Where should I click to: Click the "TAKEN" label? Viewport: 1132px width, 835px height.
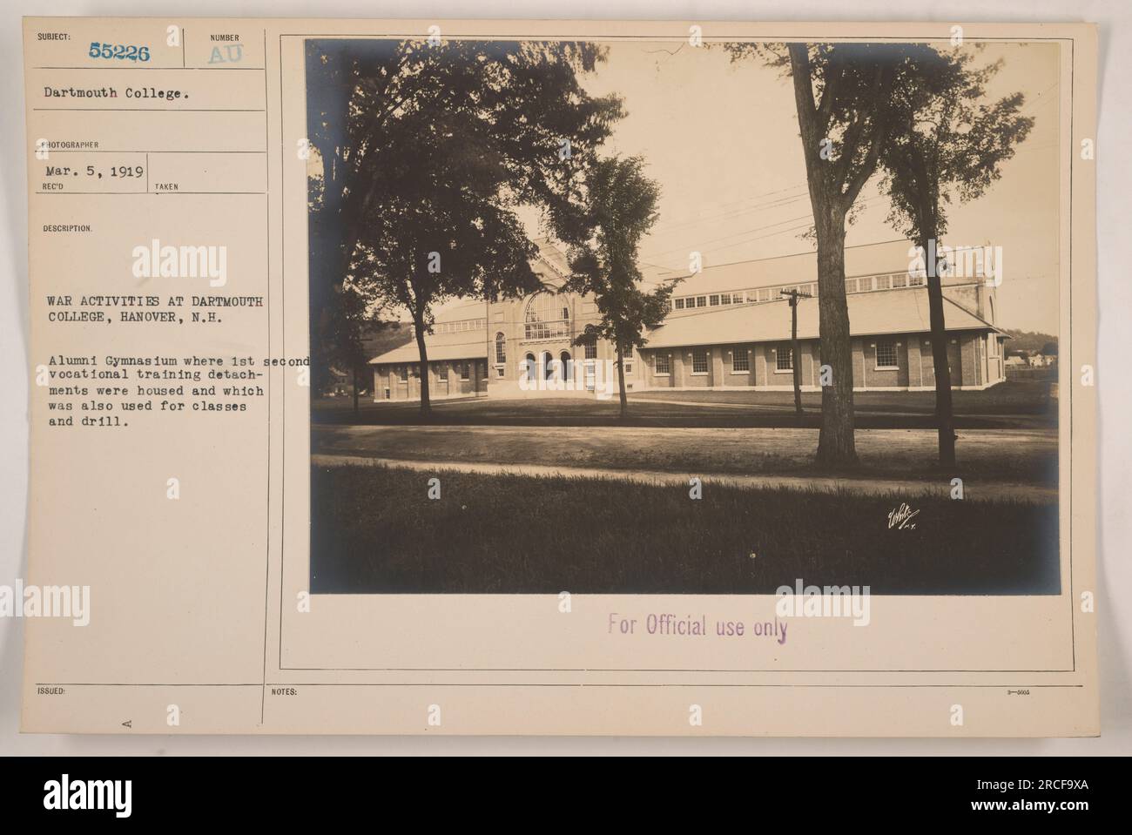(166, 187)
